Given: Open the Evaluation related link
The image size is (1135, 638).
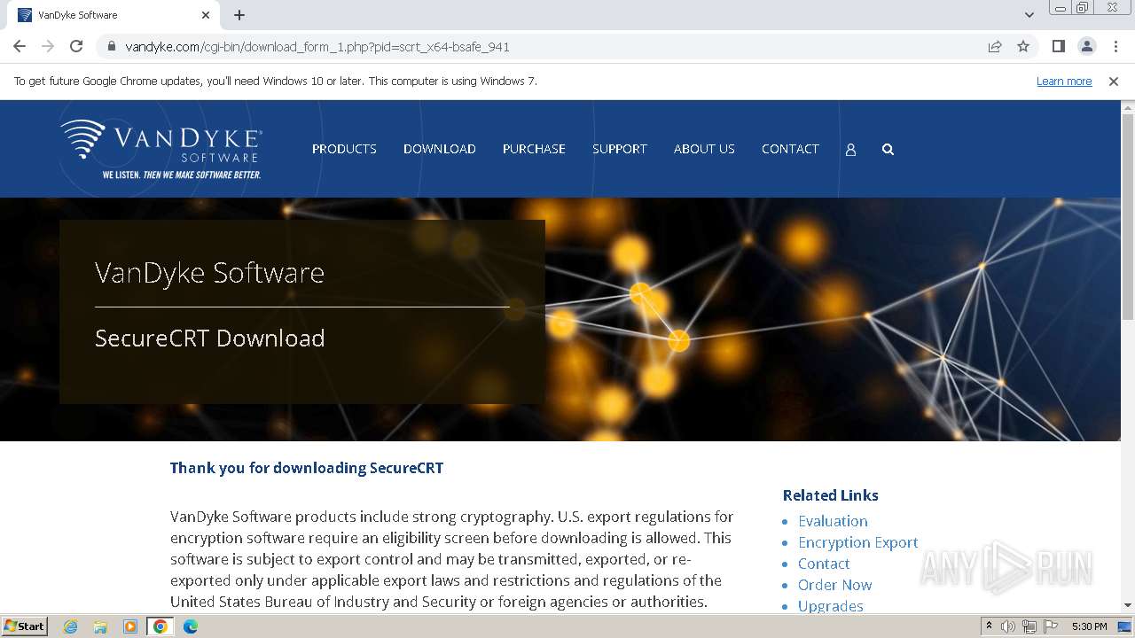Looking at the screenshot, I should pyautogui.click(x=833, y=521).
